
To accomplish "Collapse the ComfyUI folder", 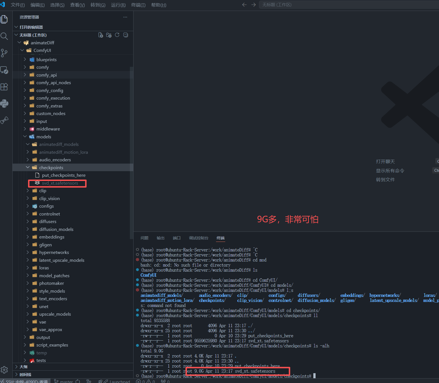I will click(73, 51).
